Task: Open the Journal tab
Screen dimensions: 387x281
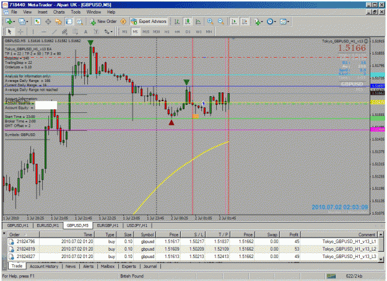Action: pyautogui.click(x=150, y=266)
